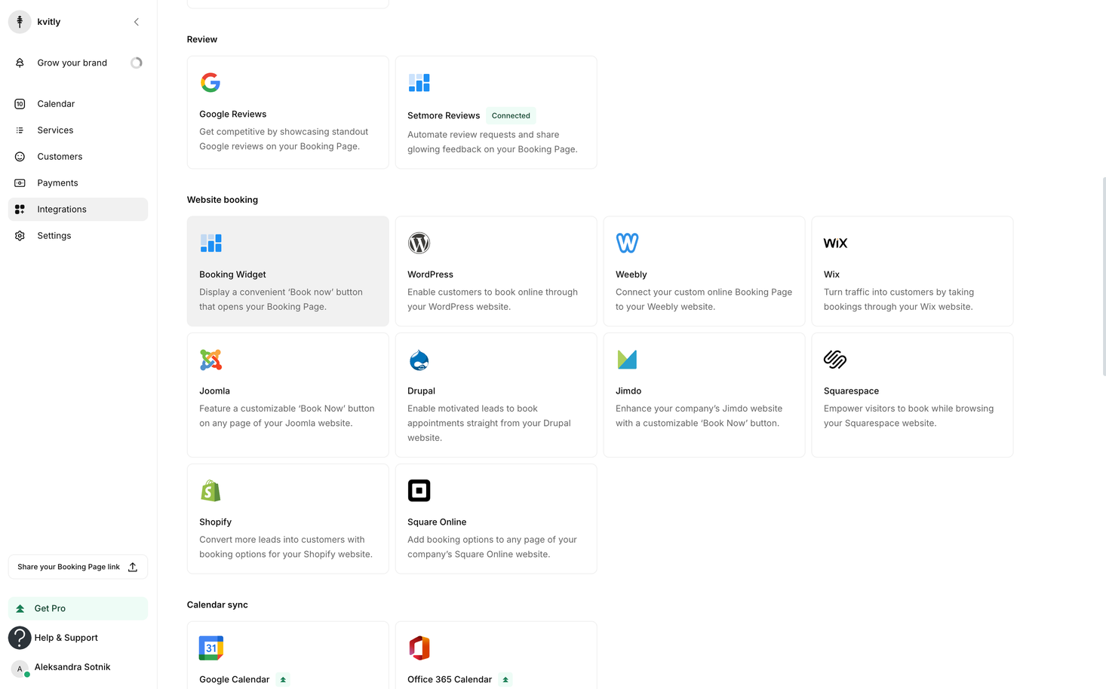Click the Google Calendar icon
Viewport: 1106px width, 689px height.
pyautogui.click(x=210, y=648)
